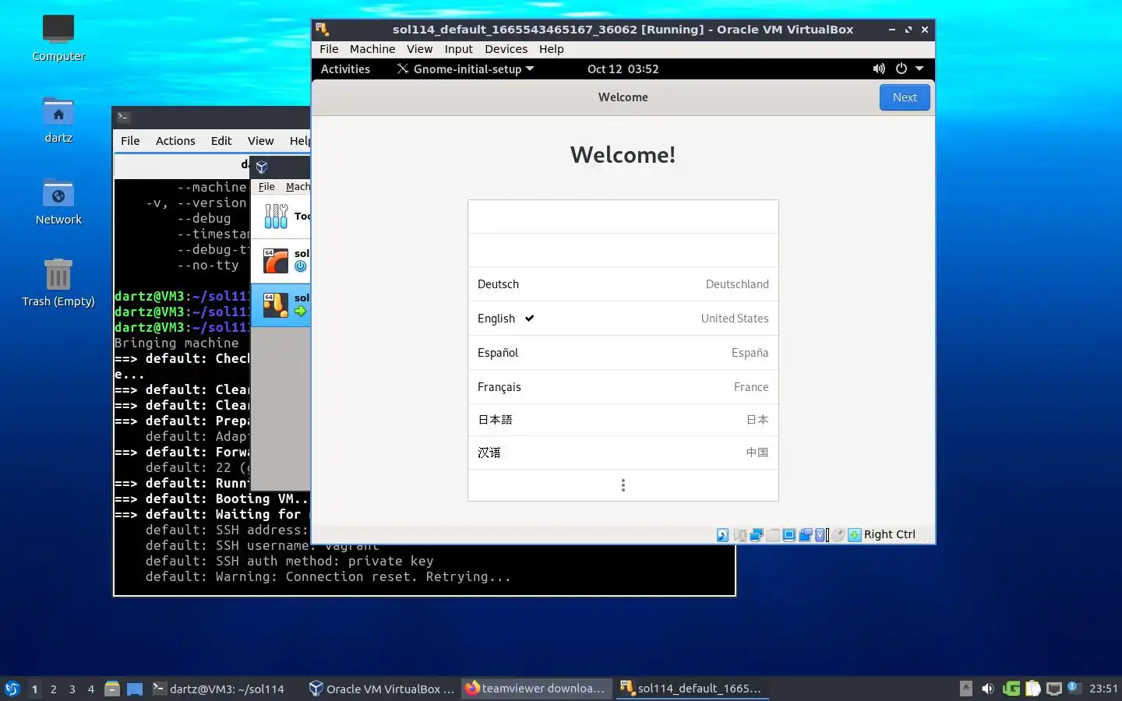Open the Gnome-initial-setup app menu
1122x701 pixels.
(466, 69)
